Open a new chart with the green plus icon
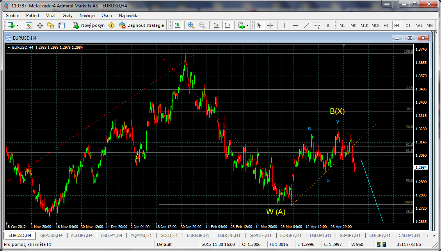This screenshot has width=441, height=251. click(11, 25)
